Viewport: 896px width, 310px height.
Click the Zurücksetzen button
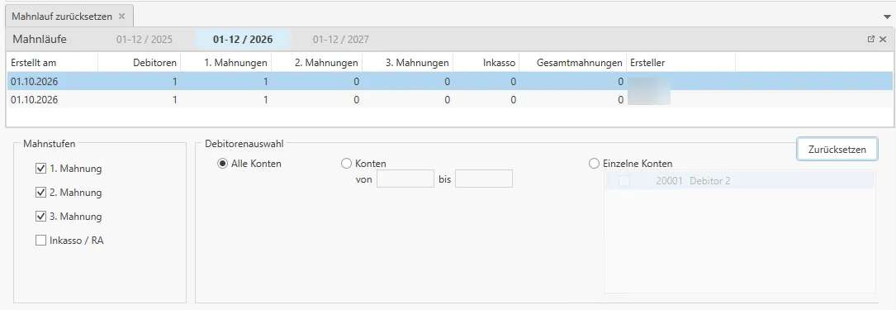pyautogui.click(x=837, y=150)
